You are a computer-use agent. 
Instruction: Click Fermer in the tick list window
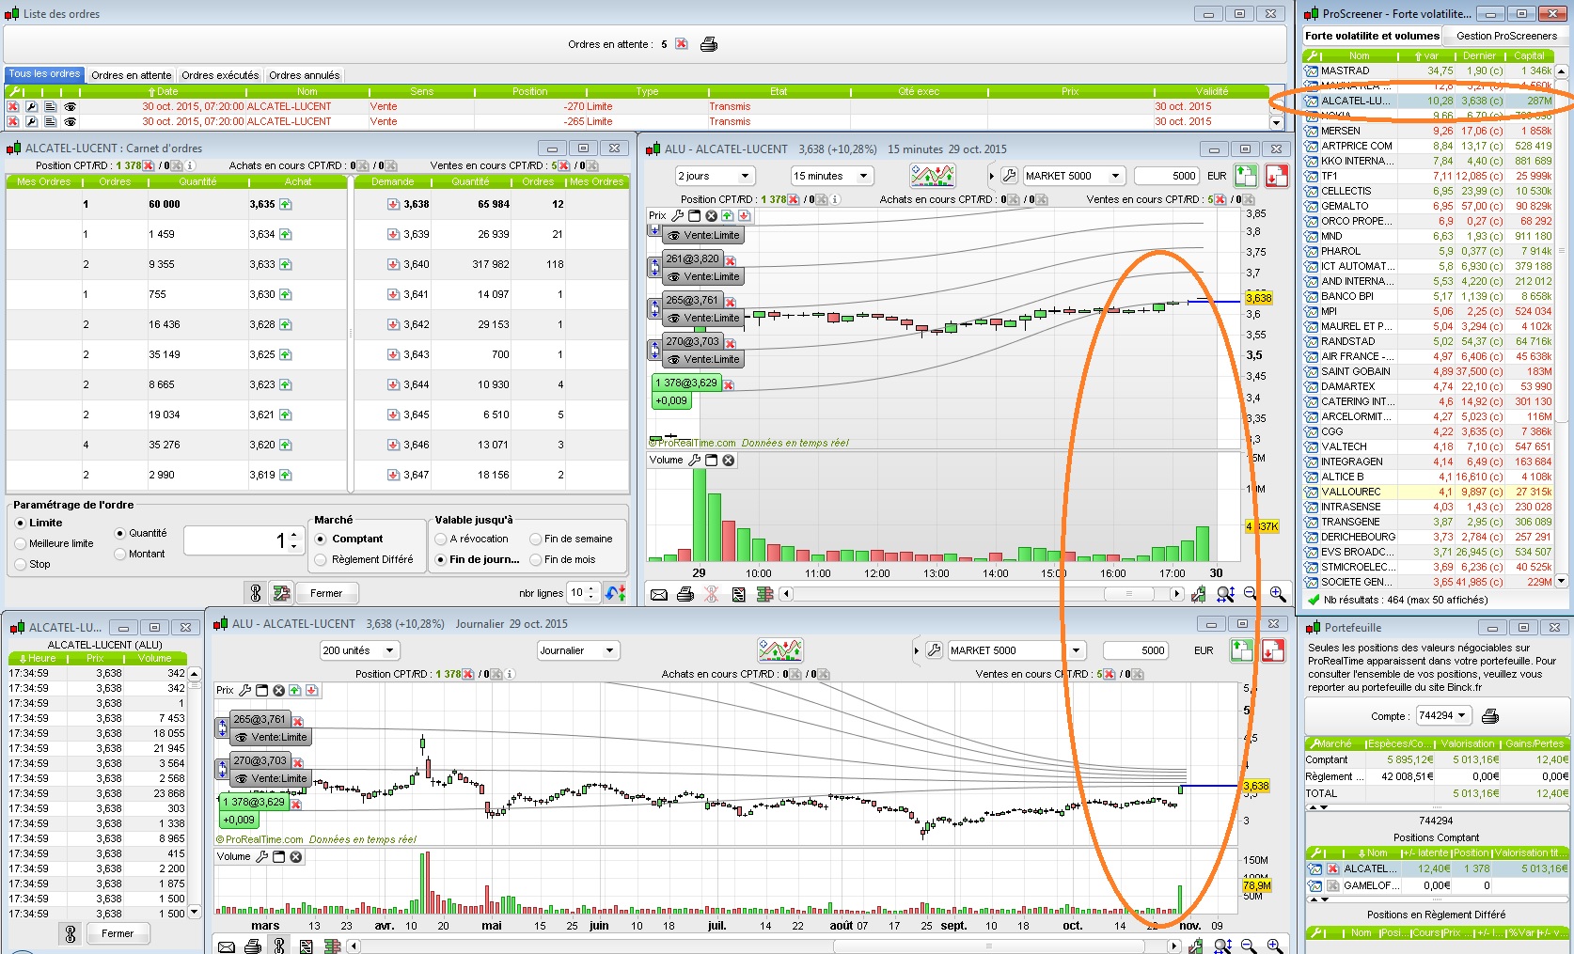click(x=118, y=933)
